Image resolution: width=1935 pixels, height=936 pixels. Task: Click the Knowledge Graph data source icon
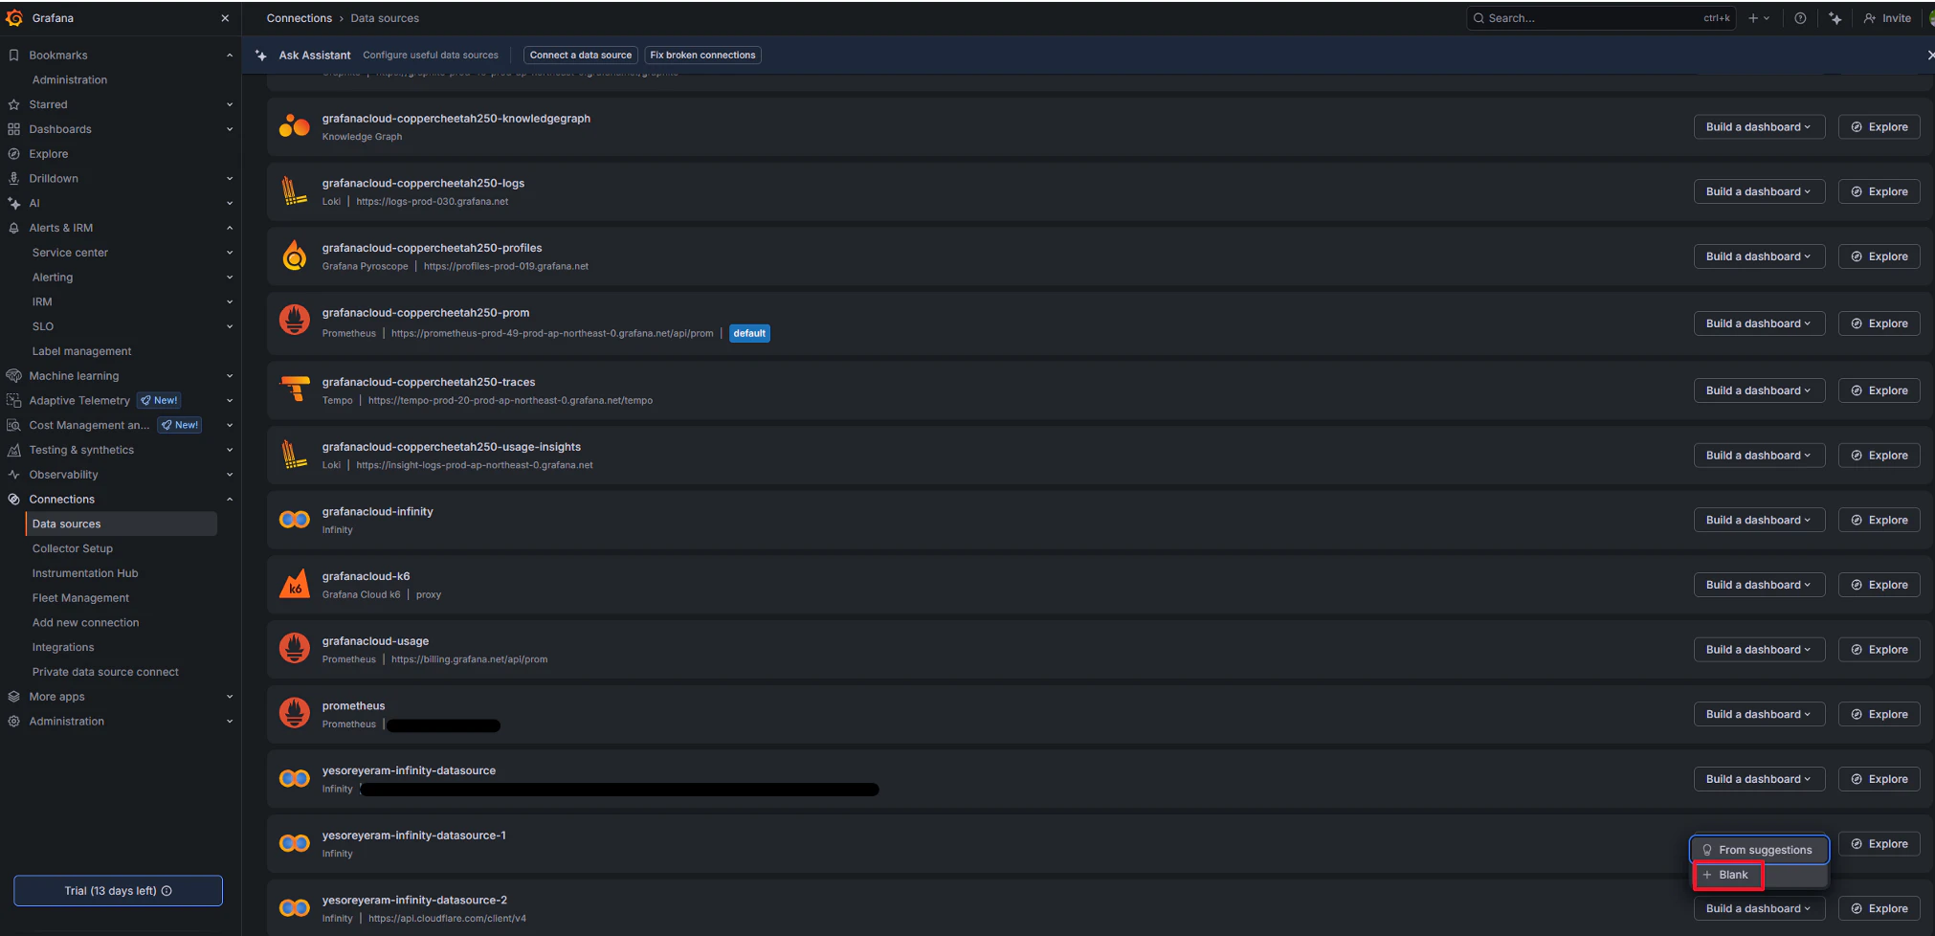pos(295,126)
